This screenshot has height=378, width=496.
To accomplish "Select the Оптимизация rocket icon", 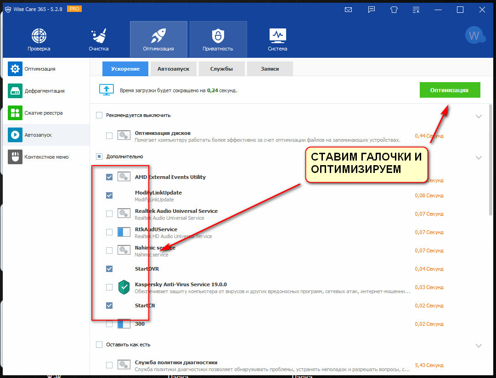I will click(158, 36).
